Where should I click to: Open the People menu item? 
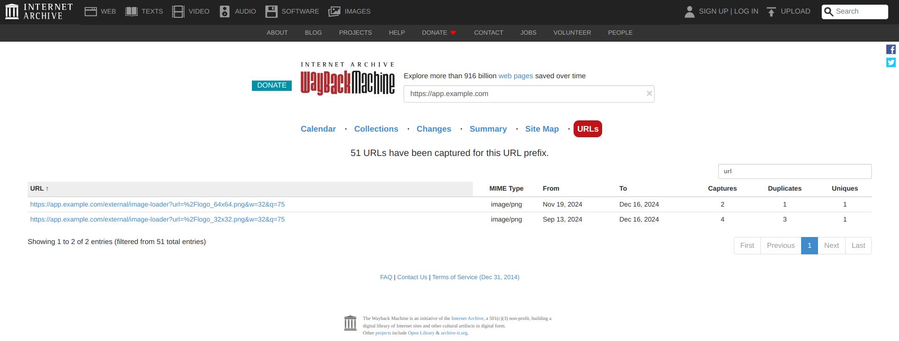tap(620, 33)
